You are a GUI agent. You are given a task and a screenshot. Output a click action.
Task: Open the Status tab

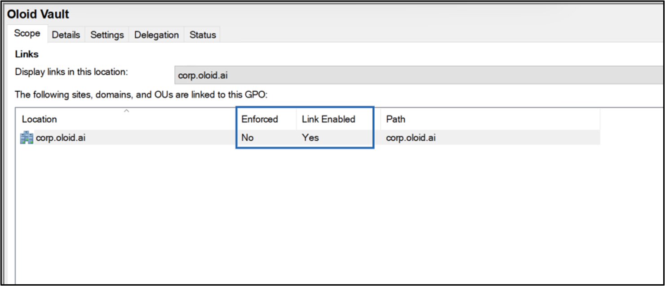point(203,35)
